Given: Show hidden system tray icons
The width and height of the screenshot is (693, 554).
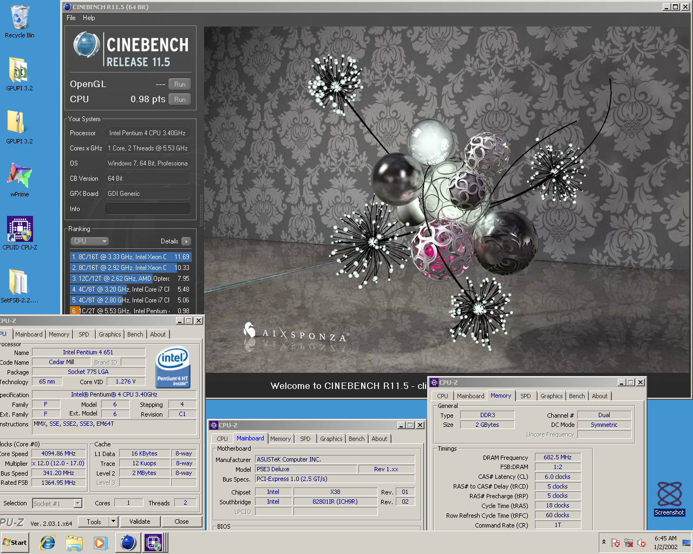Looking at the screenshot, I should 604,542.
